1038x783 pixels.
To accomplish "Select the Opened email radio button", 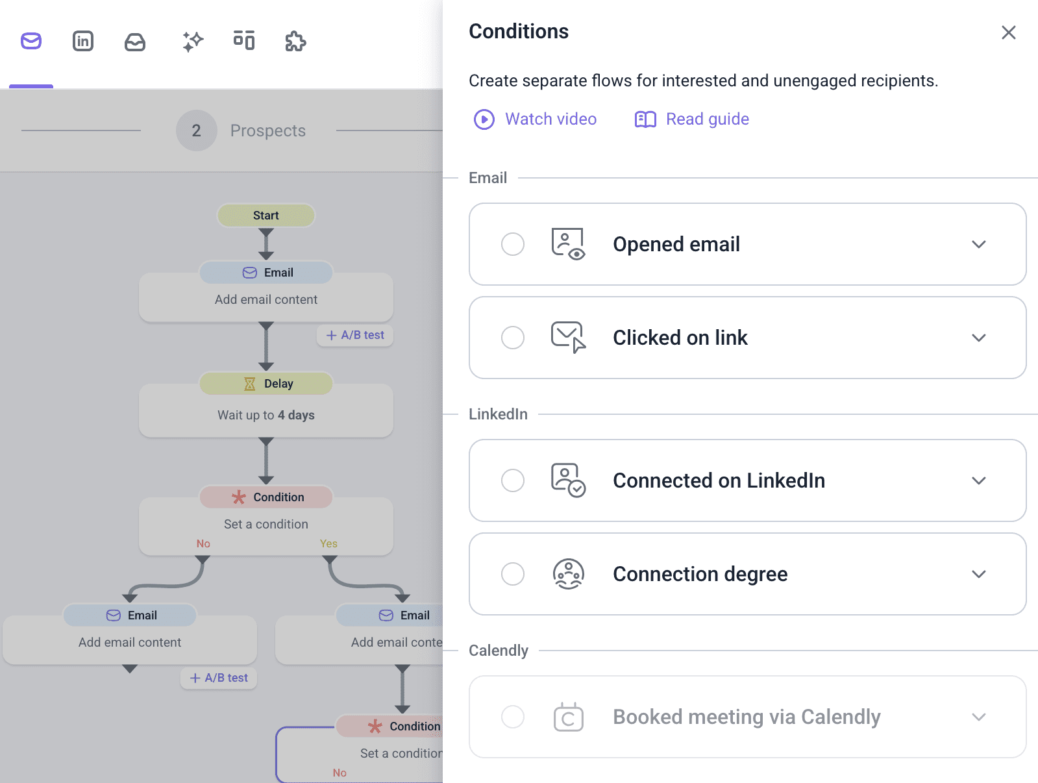I will pyautogui.click(x=513, y=244).
